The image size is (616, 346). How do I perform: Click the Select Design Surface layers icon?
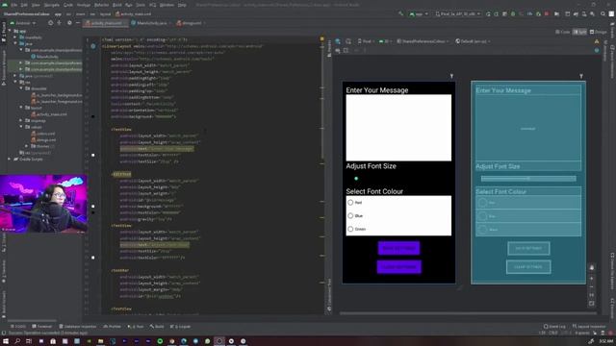[338, 41]
